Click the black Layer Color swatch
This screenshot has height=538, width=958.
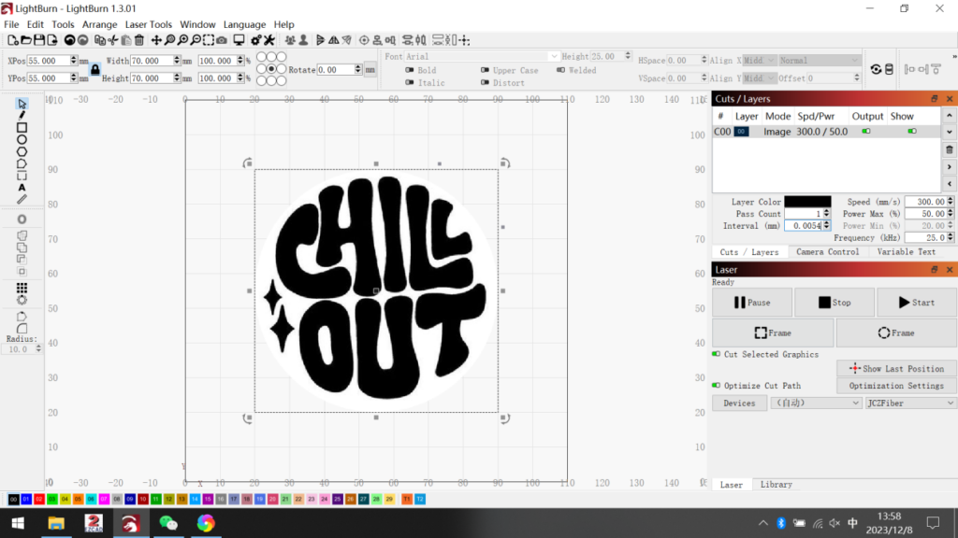tap(806, 202)
